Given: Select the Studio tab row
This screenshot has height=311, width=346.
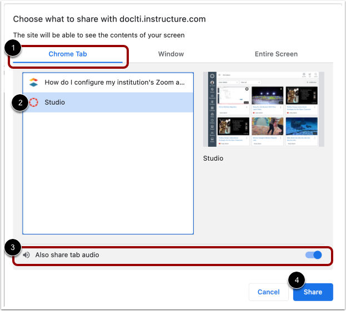Looking at the screenshot, I should click(108, 103).
